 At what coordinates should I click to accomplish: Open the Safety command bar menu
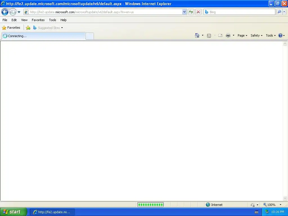[256, 35]
